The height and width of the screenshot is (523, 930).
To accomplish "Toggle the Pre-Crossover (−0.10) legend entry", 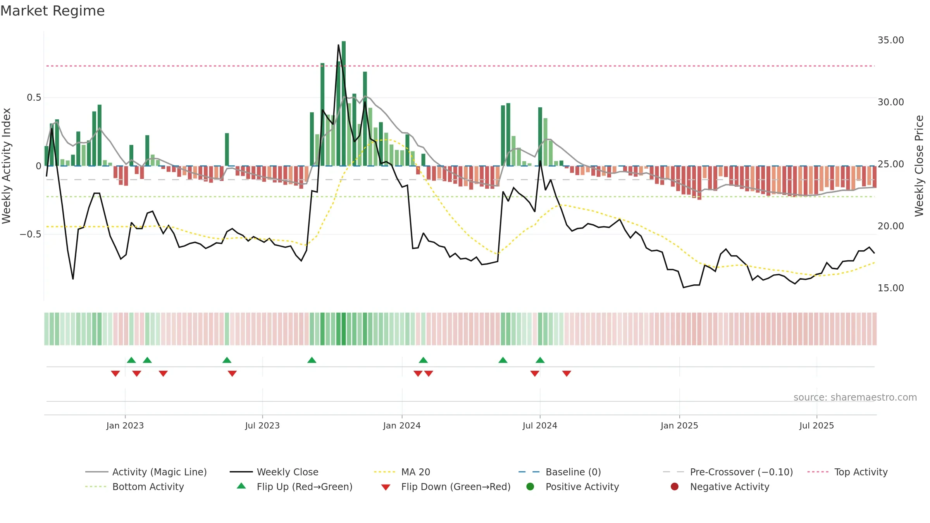I will coord(728,472).
